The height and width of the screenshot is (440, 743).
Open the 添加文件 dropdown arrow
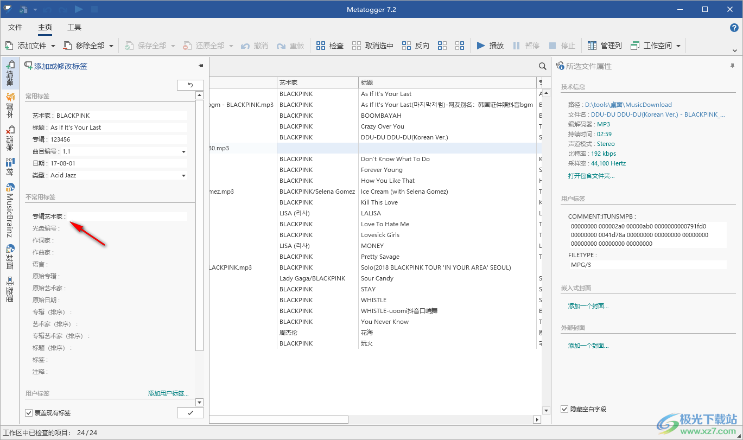point(53,46)
